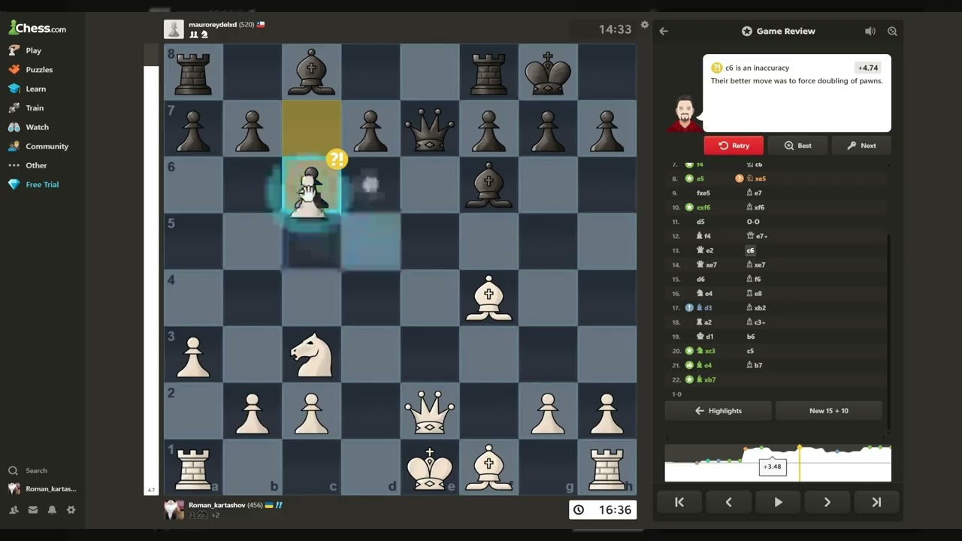The height and width of the screenshot is (541, 962).
Task: Click the move list scrollbar
Action: point(888,331)
